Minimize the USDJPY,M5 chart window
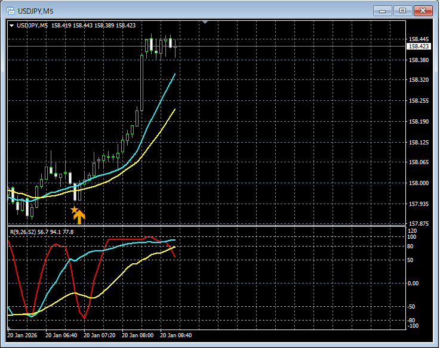The image size is (440, 348). coord(382,11)
